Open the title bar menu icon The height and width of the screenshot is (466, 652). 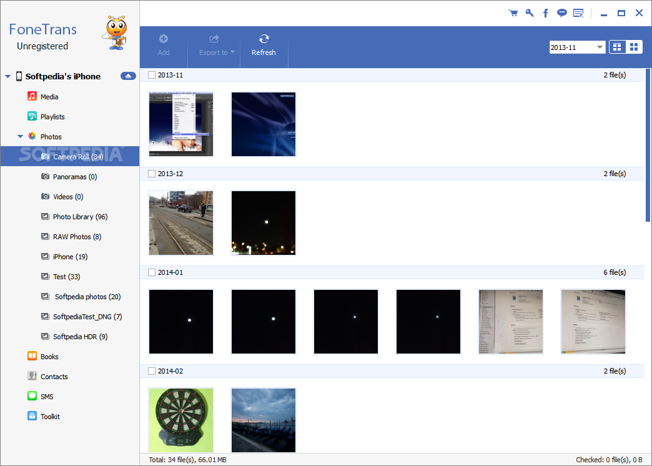(578, 13)
